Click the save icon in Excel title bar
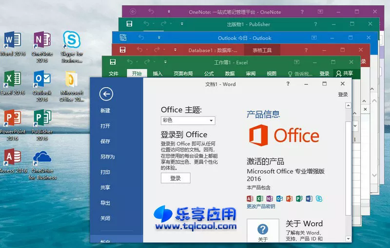This screenshot has width=390, height=248. click(x=113, y=62)
